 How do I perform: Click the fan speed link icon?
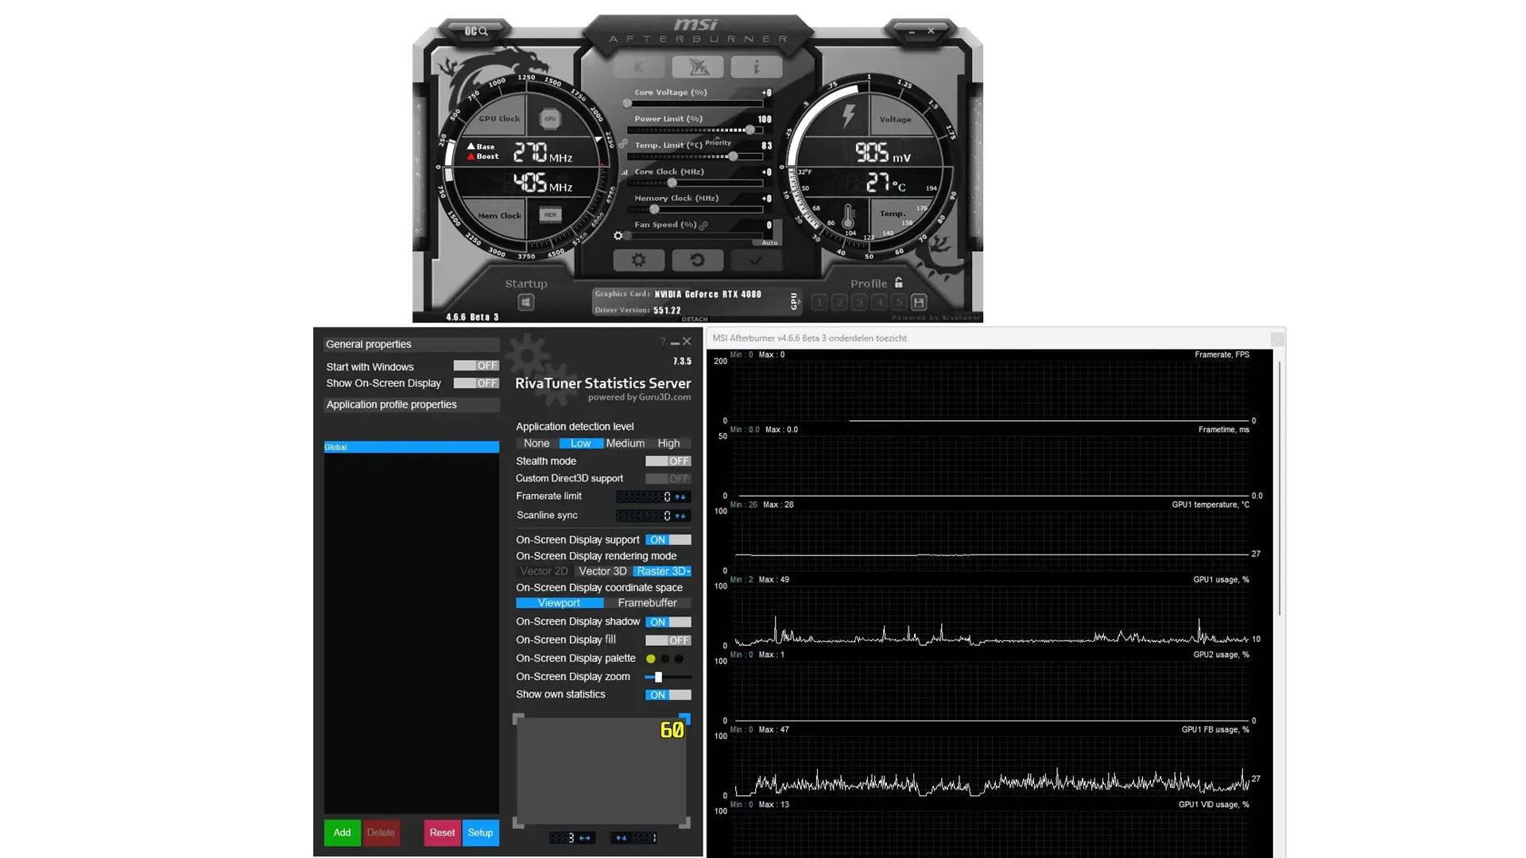tap(704, 225)
